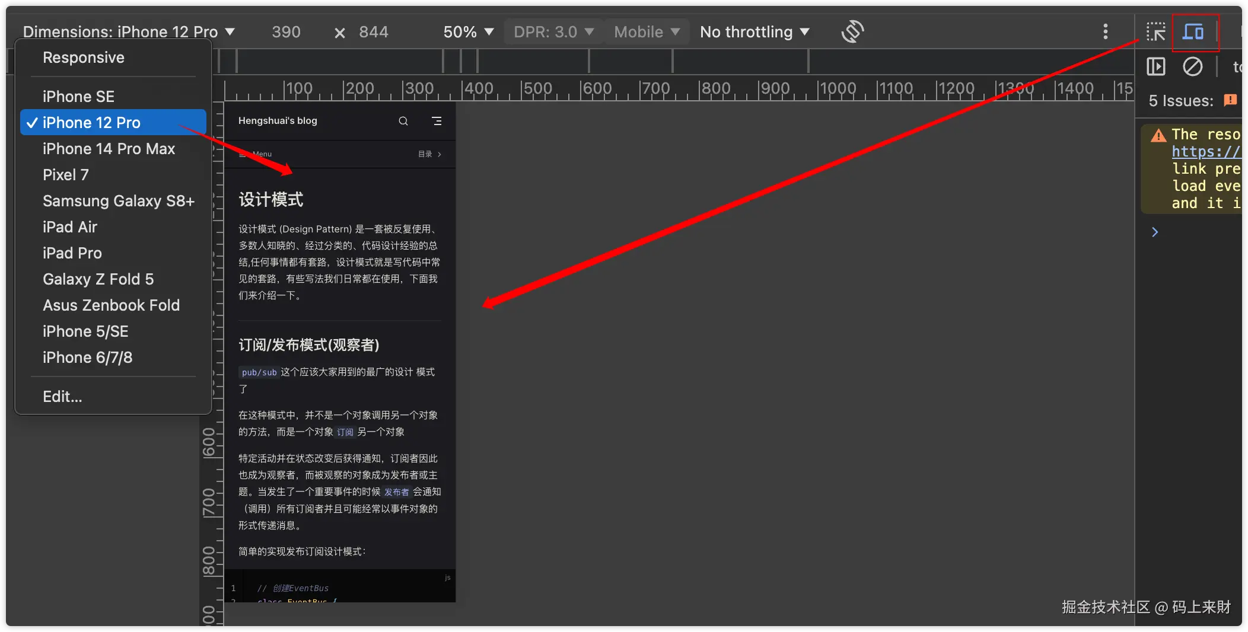Open the blog hamburger menu icon
Screen dimensions: 1248x632
(437, 121)
